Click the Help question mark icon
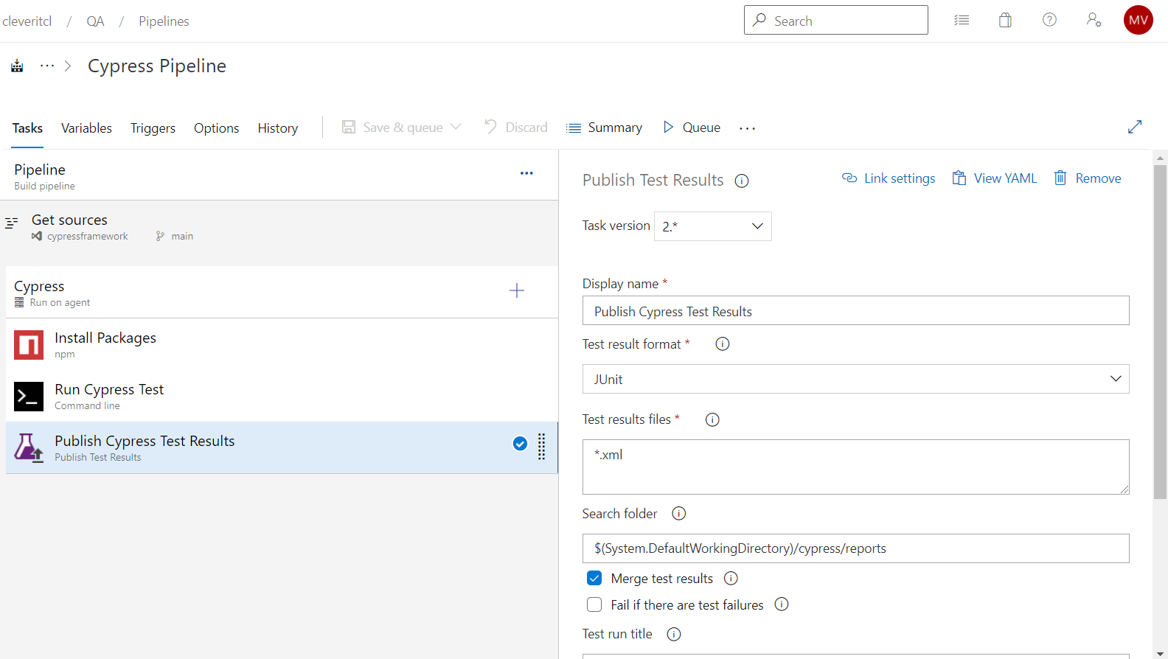The height and width of the screenshot is (659, 1168). [1049, 21]
